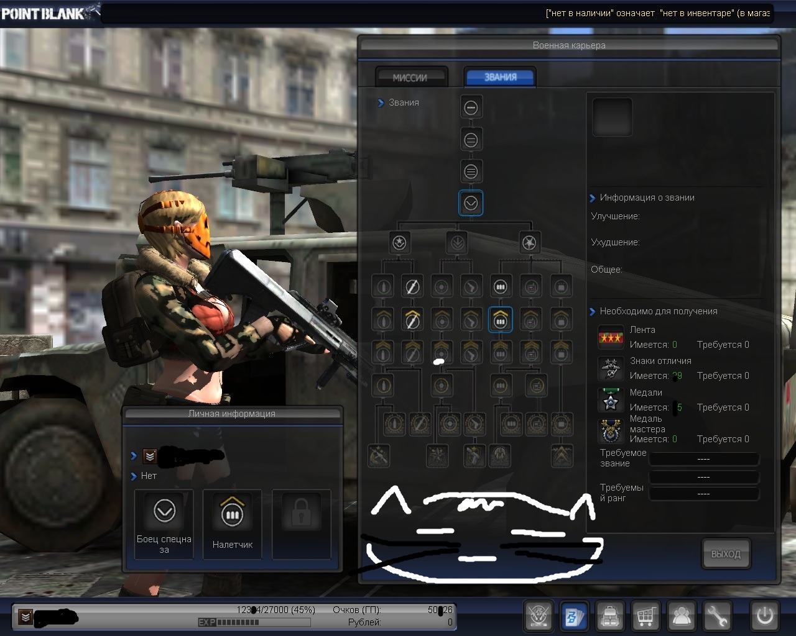Click the wrench settings icon

[717, 616]
